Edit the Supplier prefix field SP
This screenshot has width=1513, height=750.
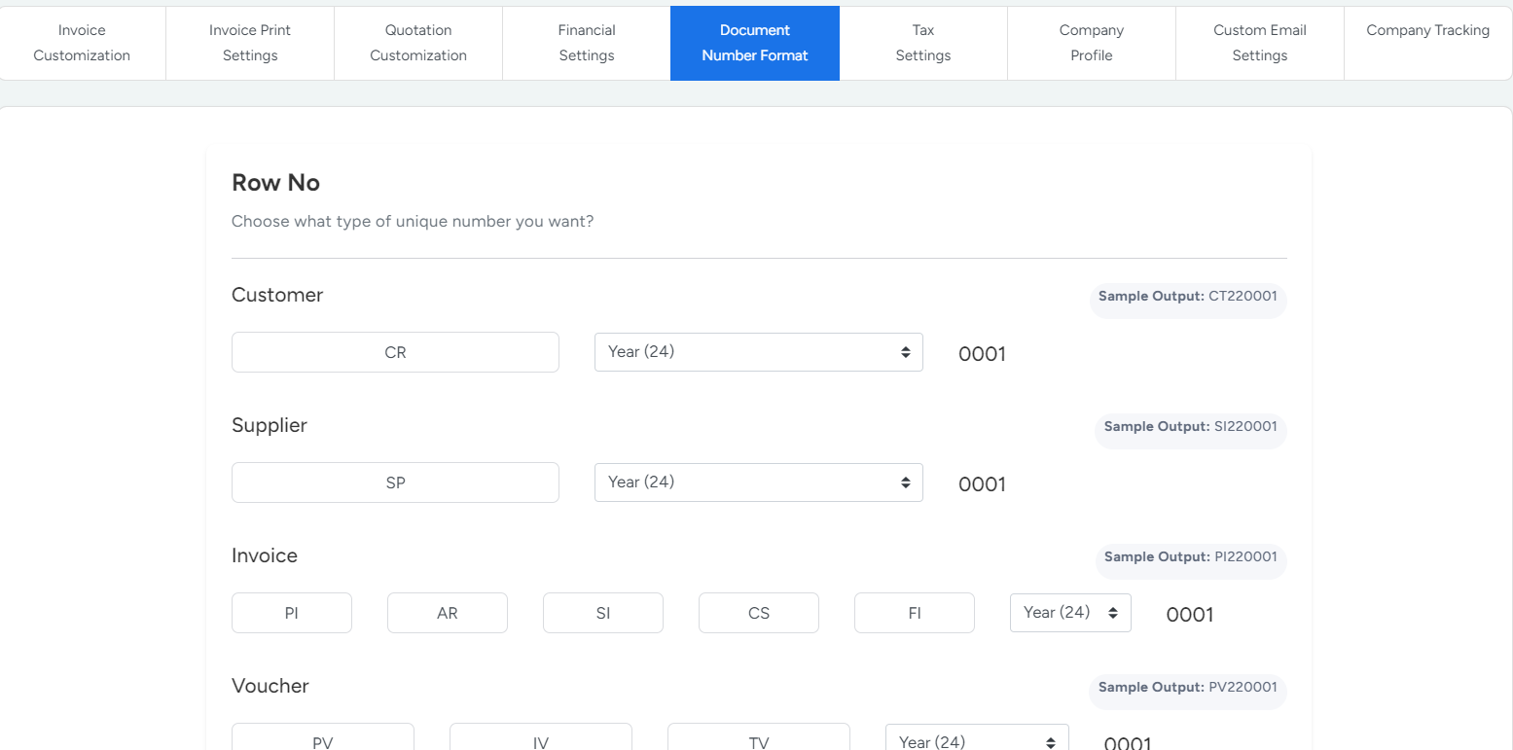pyautogui.click(x=395, y=482)
